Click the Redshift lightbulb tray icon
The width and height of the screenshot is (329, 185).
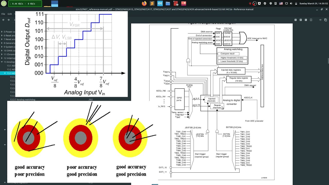pyautogui.click(x=250, y=3)
